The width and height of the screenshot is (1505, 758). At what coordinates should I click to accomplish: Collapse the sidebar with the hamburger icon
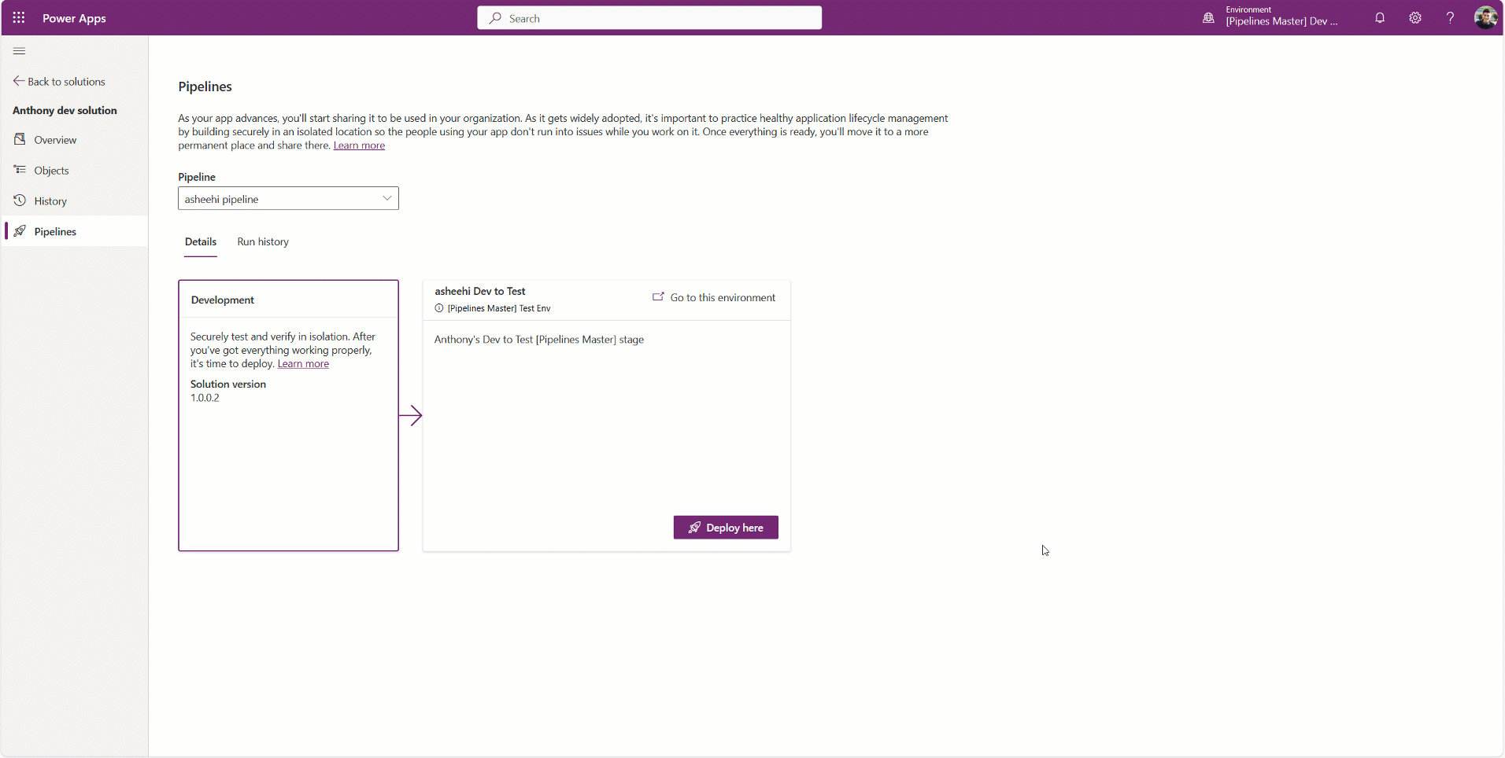click(x=20, y=50)
